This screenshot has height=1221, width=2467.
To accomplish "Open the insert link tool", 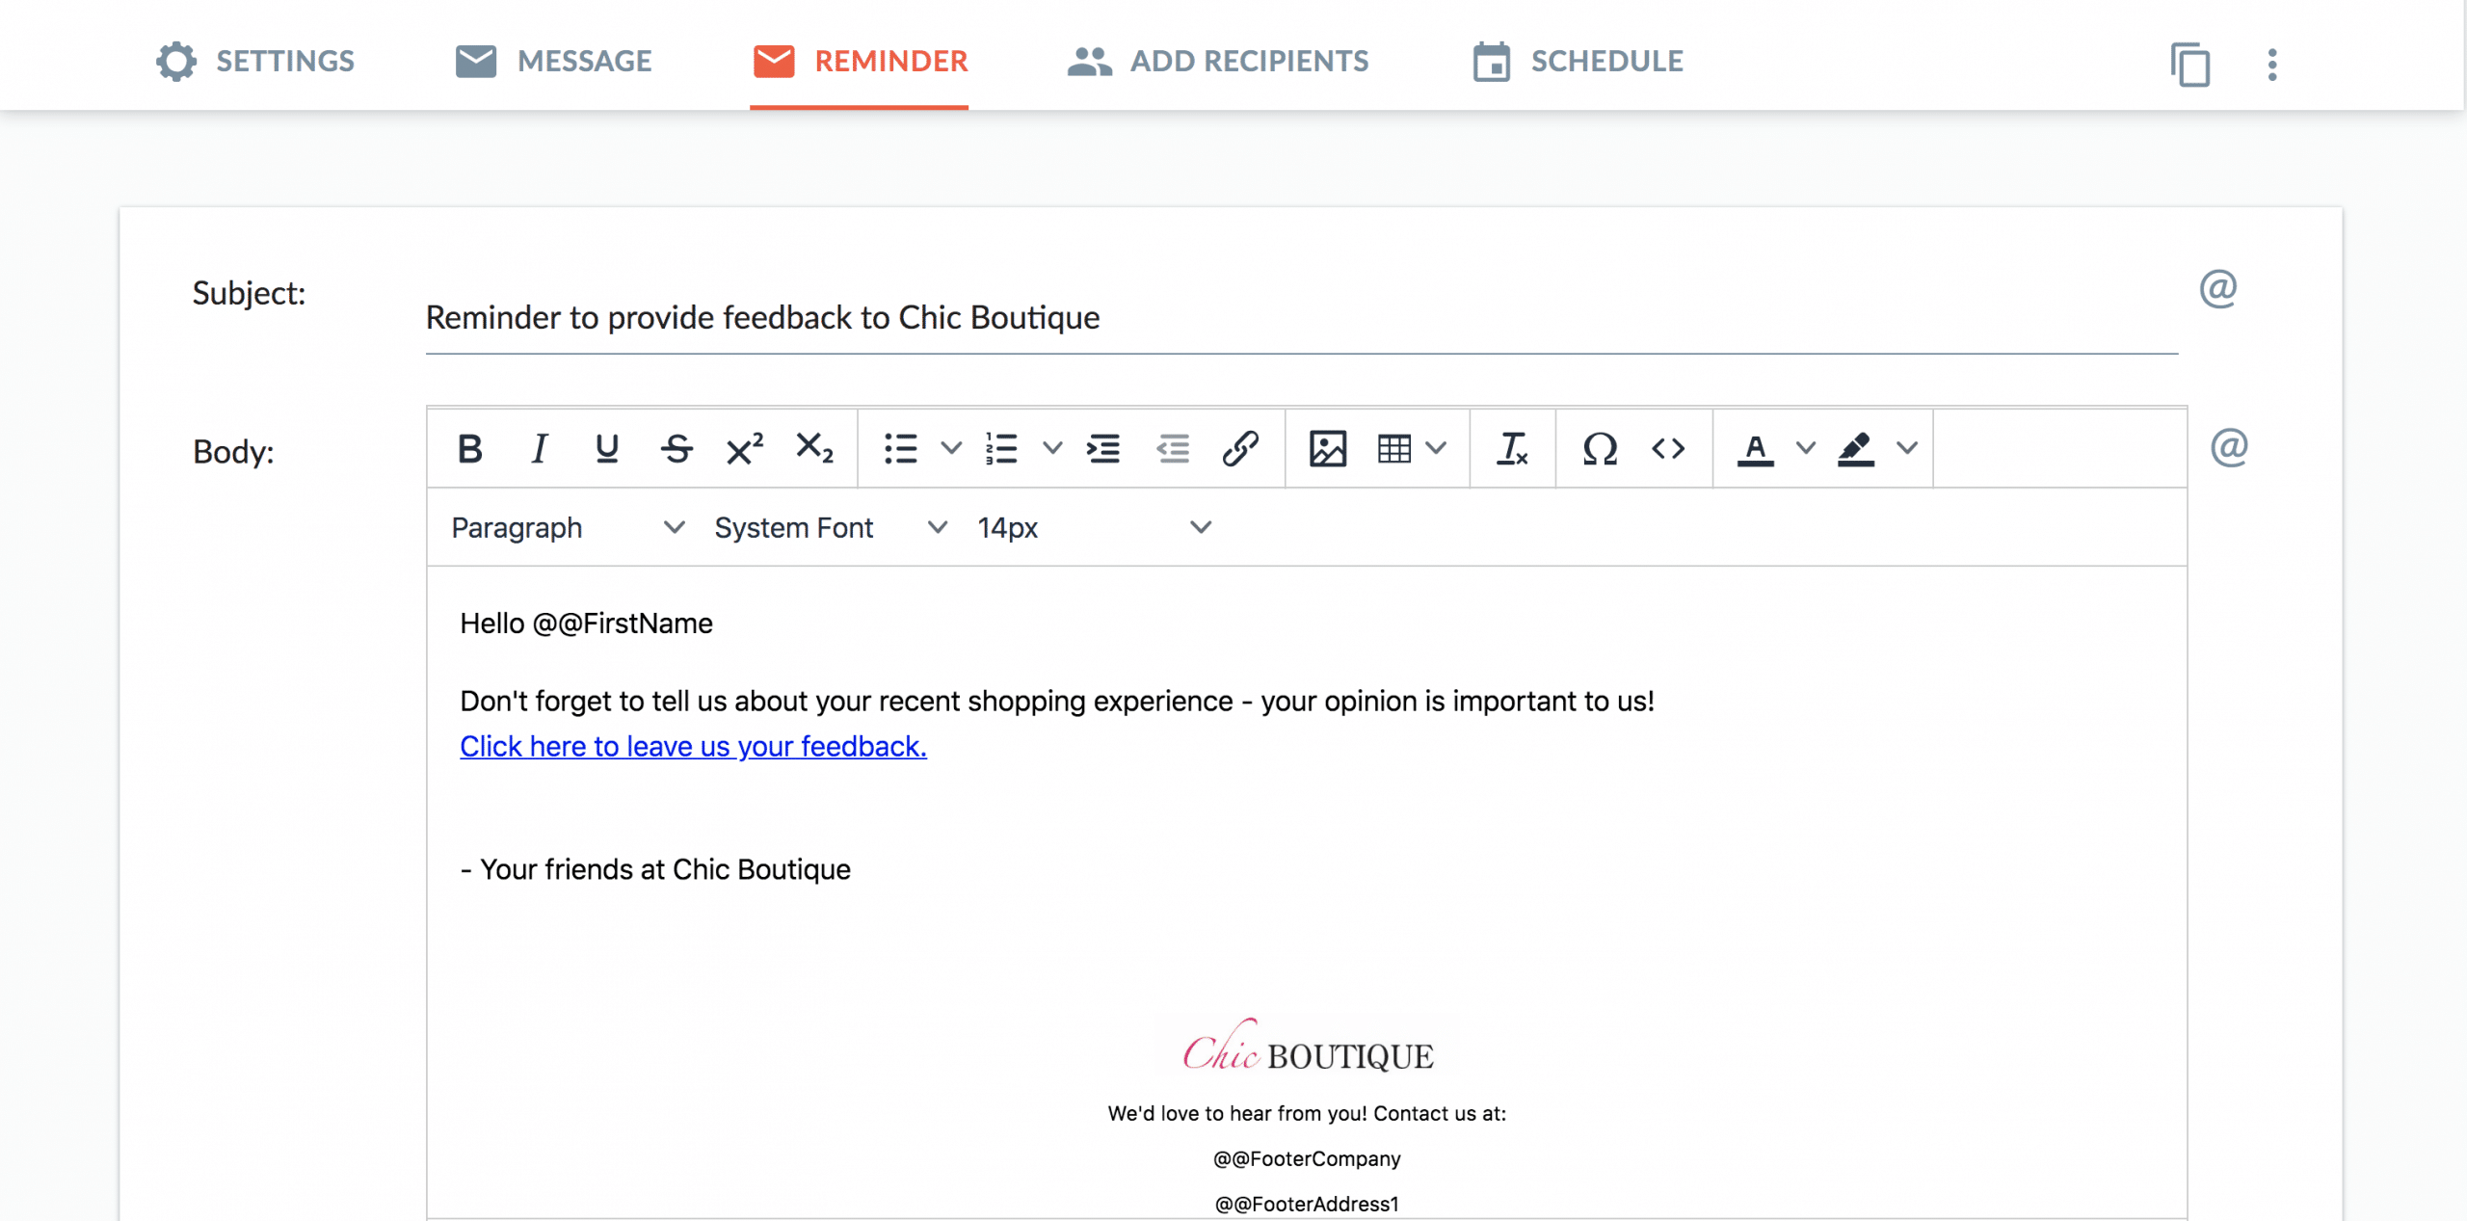I will (x=1240, y=447).
